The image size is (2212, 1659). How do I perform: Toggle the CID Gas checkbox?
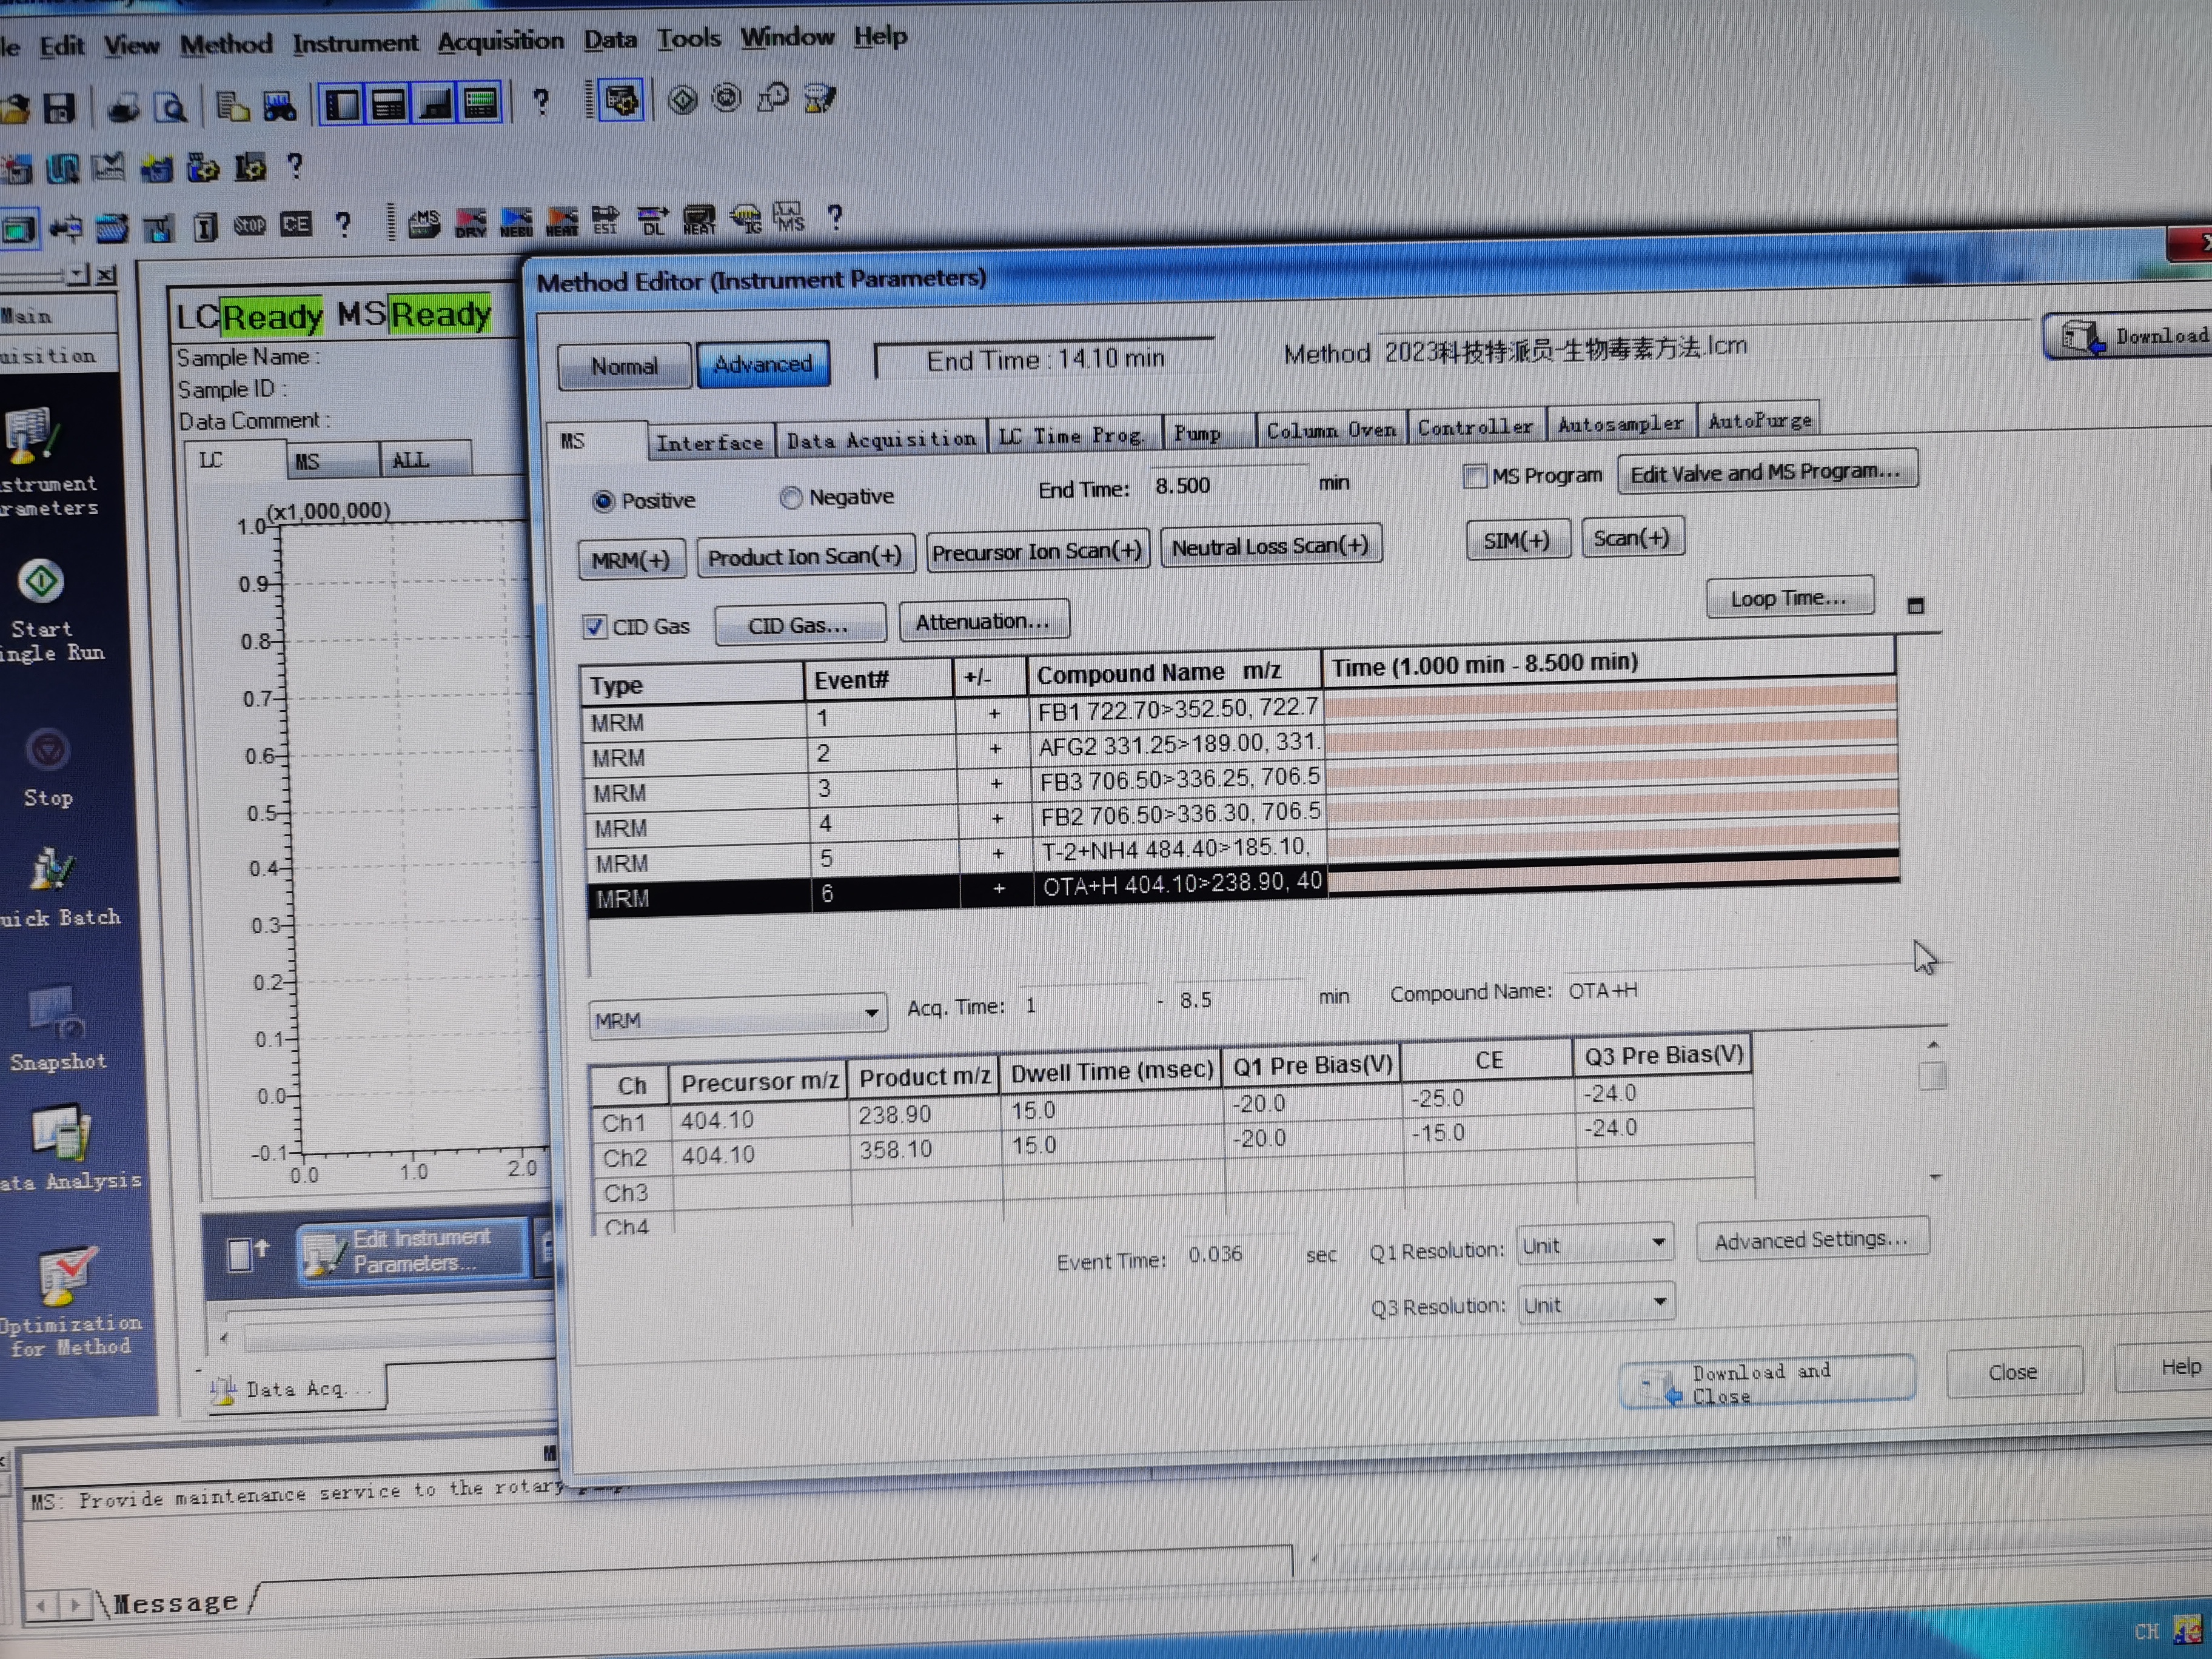tap(594, 627)
